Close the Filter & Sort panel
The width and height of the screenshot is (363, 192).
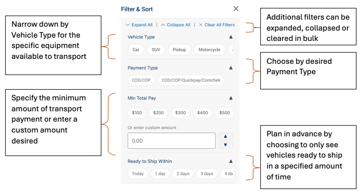pos(236,9)
